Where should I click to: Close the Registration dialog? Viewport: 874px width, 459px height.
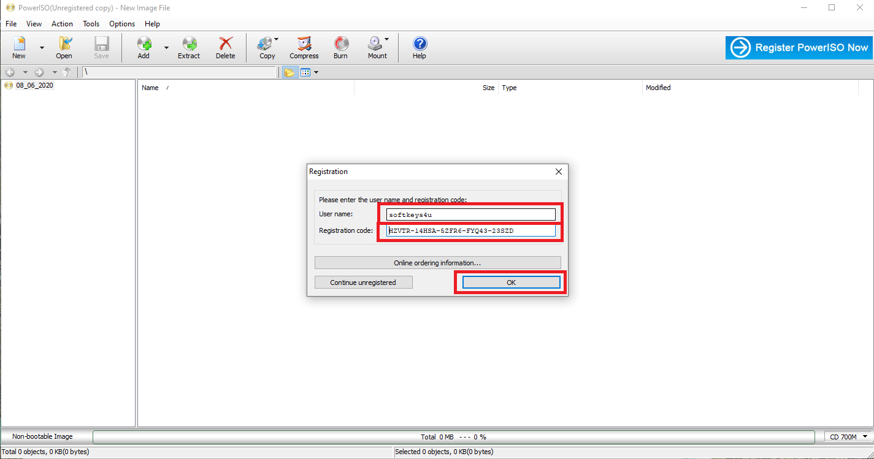point(558,172)
